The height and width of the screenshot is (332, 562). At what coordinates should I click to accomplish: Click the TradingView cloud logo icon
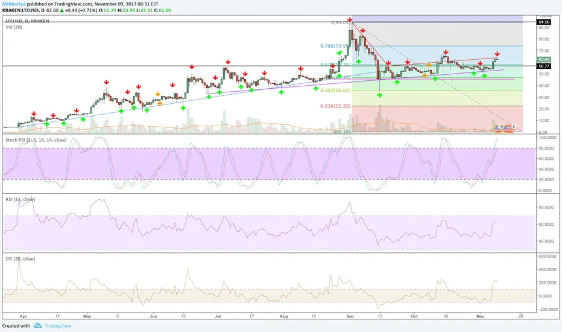tap(37, 325)
